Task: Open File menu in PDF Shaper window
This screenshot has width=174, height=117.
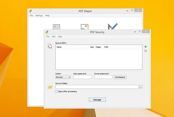Action: (31, 15)
